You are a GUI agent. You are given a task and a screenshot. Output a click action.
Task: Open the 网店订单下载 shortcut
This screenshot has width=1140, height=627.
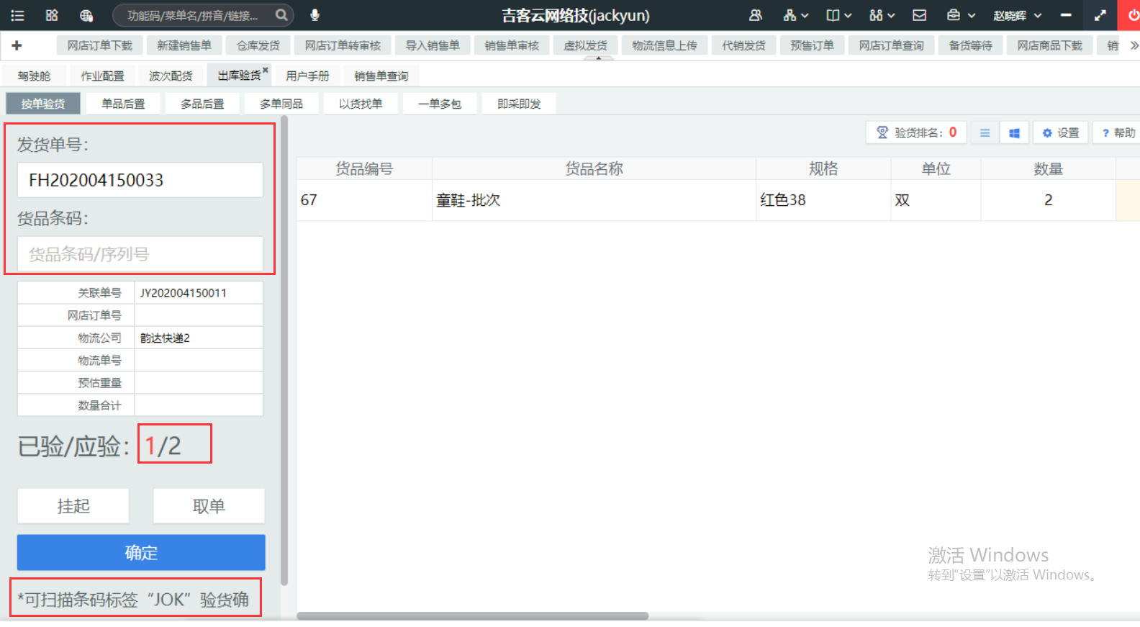pos(100,45)
